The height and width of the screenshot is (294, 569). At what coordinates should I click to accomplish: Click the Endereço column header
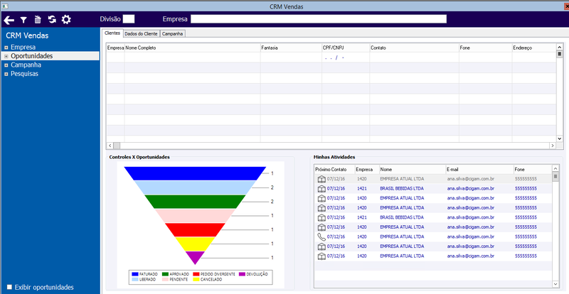point(533,48)
